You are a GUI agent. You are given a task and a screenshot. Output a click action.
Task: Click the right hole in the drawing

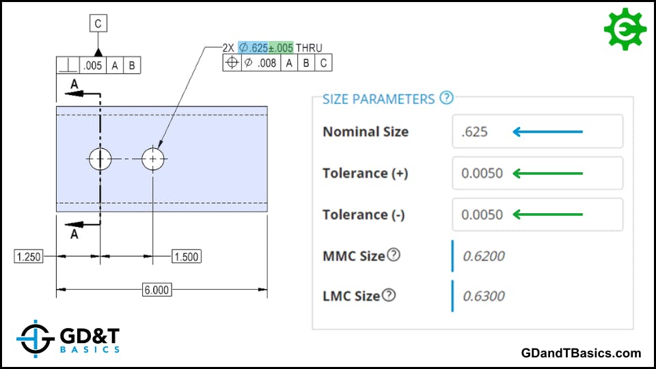coord(153,159)
